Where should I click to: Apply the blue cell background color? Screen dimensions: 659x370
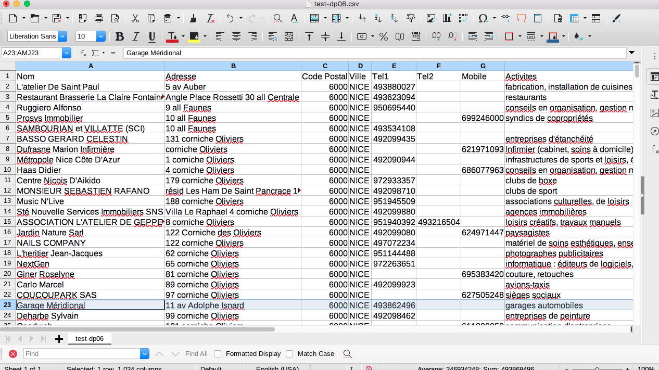[x=553, y=36]
